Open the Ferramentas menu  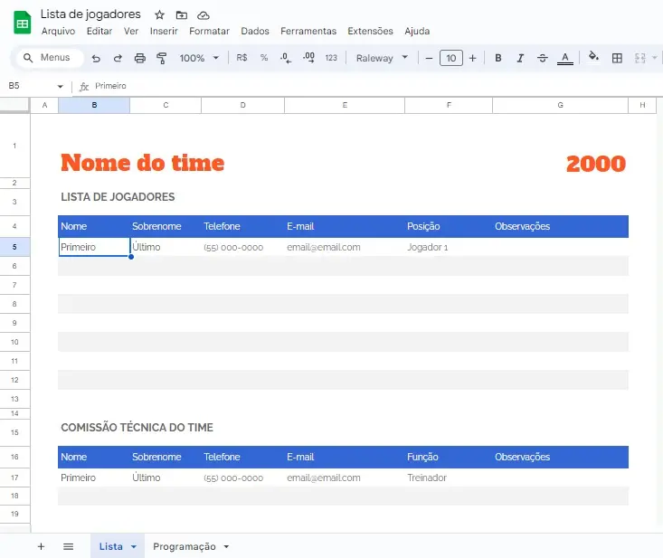tap(308, 32)
